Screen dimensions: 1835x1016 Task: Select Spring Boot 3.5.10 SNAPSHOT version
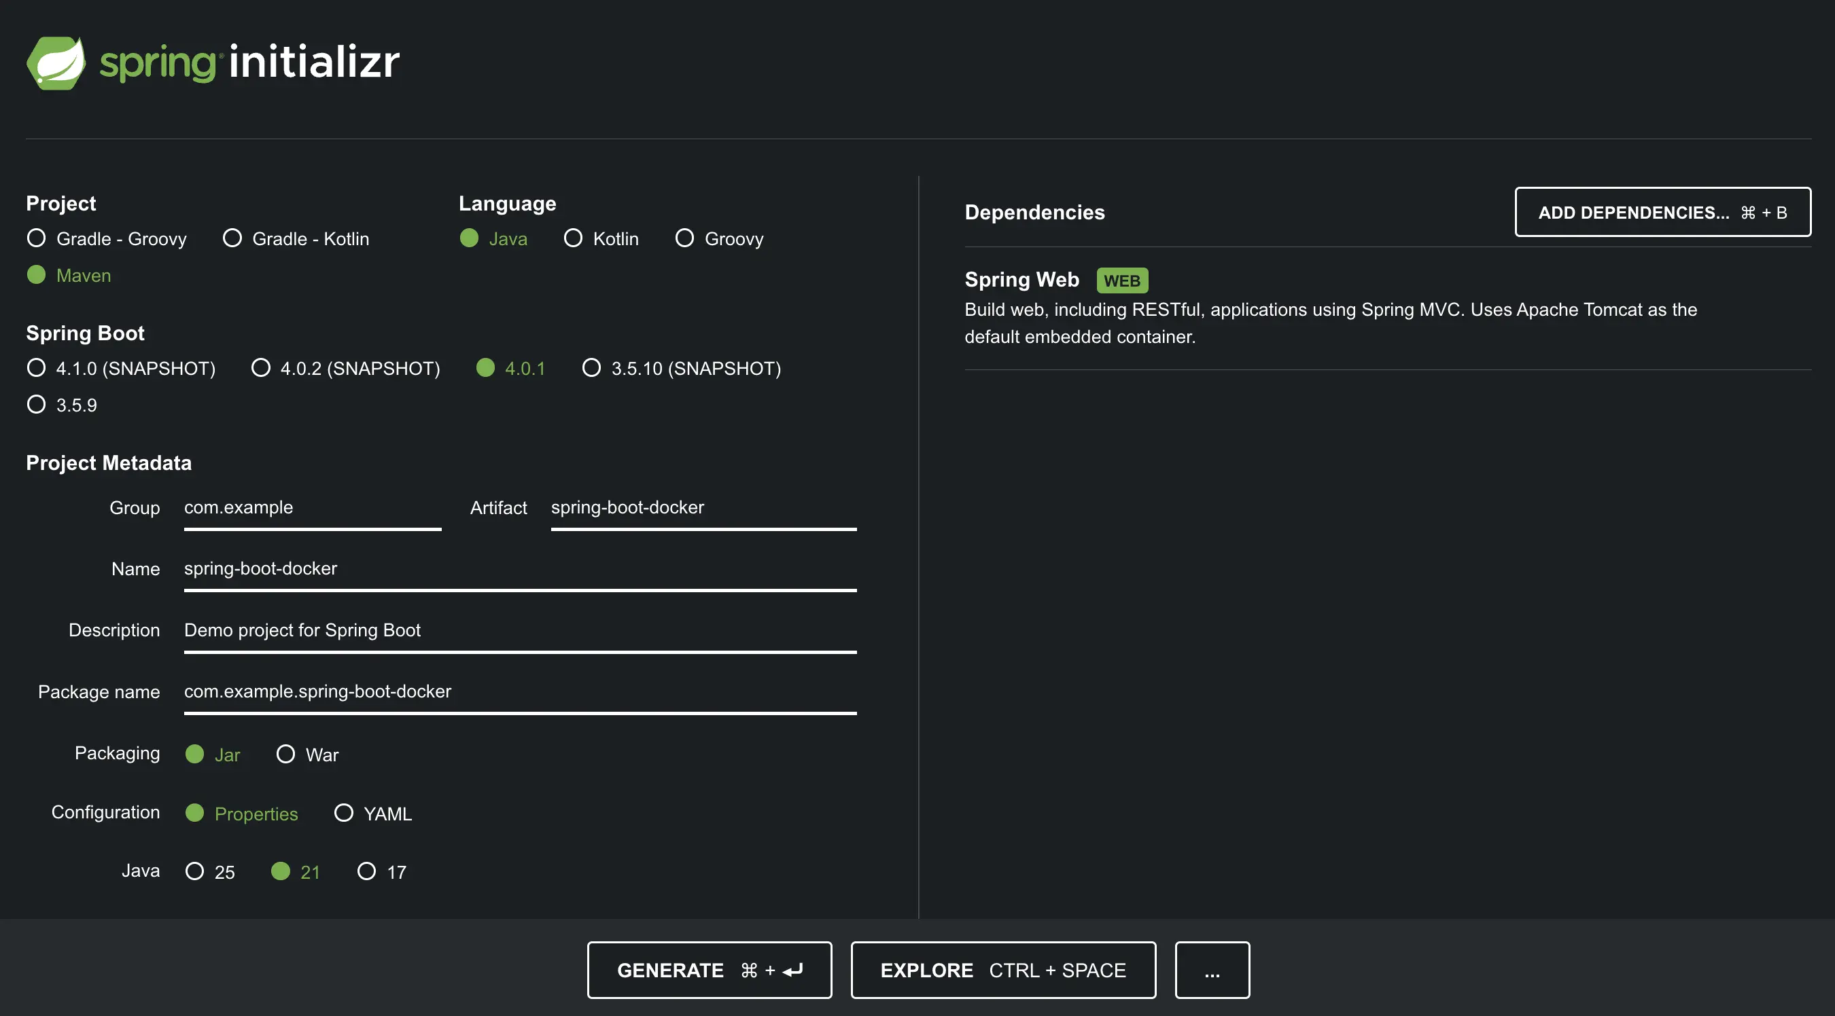pyautogui.click(x=591, y=368)
